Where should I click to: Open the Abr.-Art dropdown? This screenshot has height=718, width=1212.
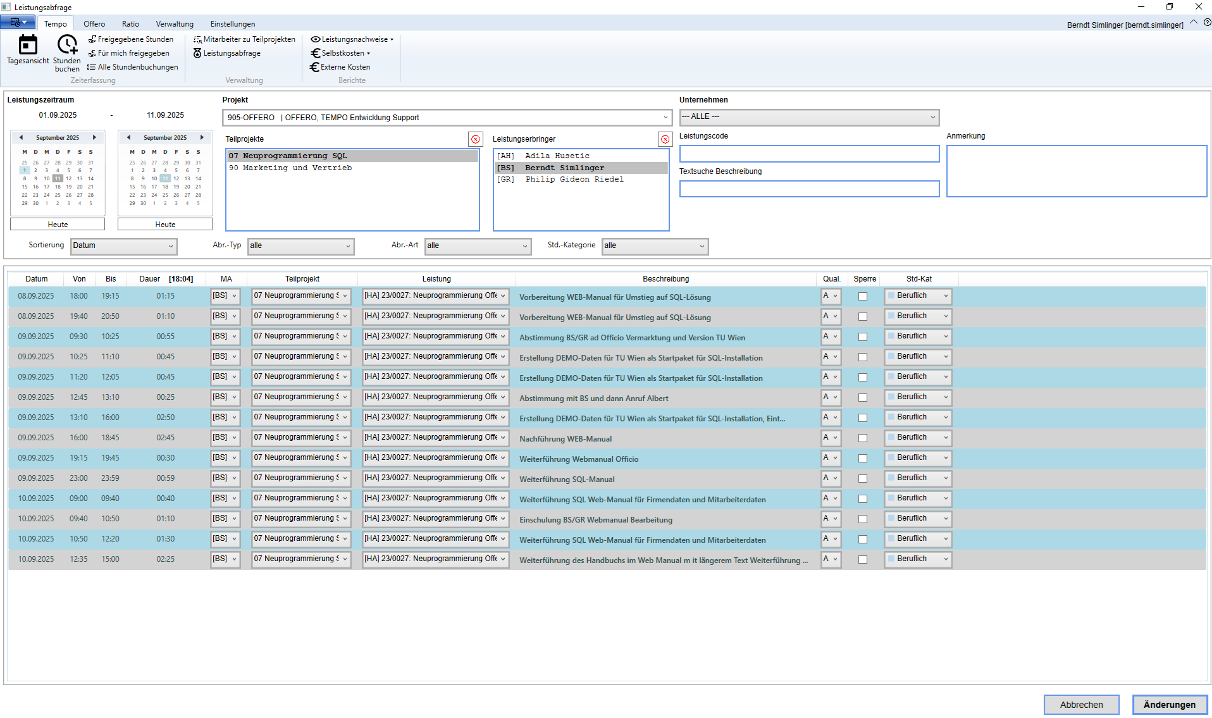tap(478, 246)
